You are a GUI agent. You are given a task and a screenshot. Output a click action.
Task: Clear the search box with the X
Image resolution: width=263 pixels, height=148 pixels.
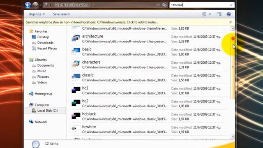(x=231, y=5)
